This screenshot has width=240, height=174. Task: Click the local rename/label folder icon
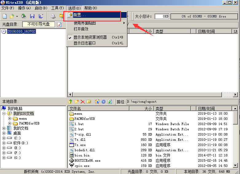89,101
